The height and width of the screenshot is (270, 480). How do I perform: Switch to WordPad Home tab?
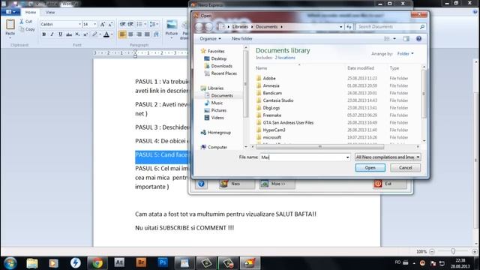[x=30, y=12]
